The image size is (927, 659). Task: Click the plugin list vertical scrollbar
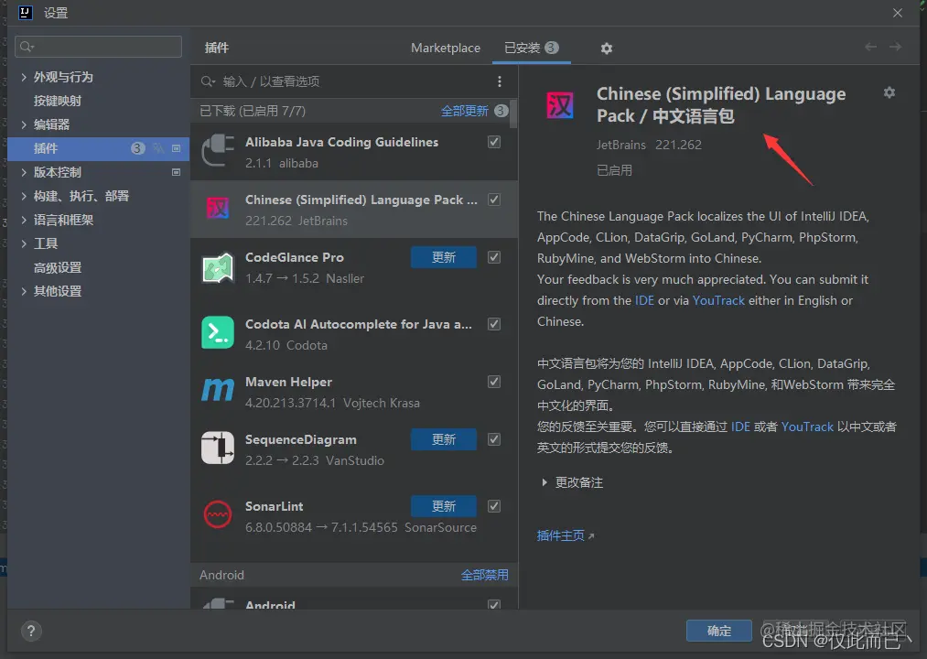[513, 113]
